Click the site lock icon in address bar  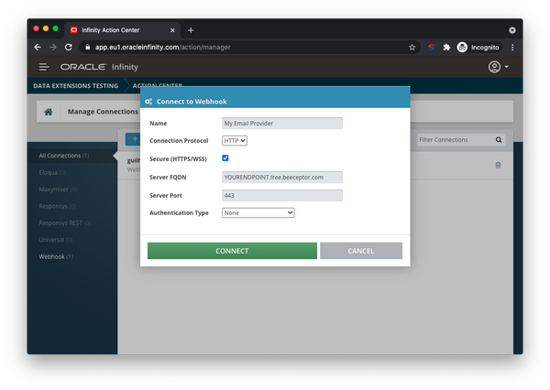click(x=88, y=48)
